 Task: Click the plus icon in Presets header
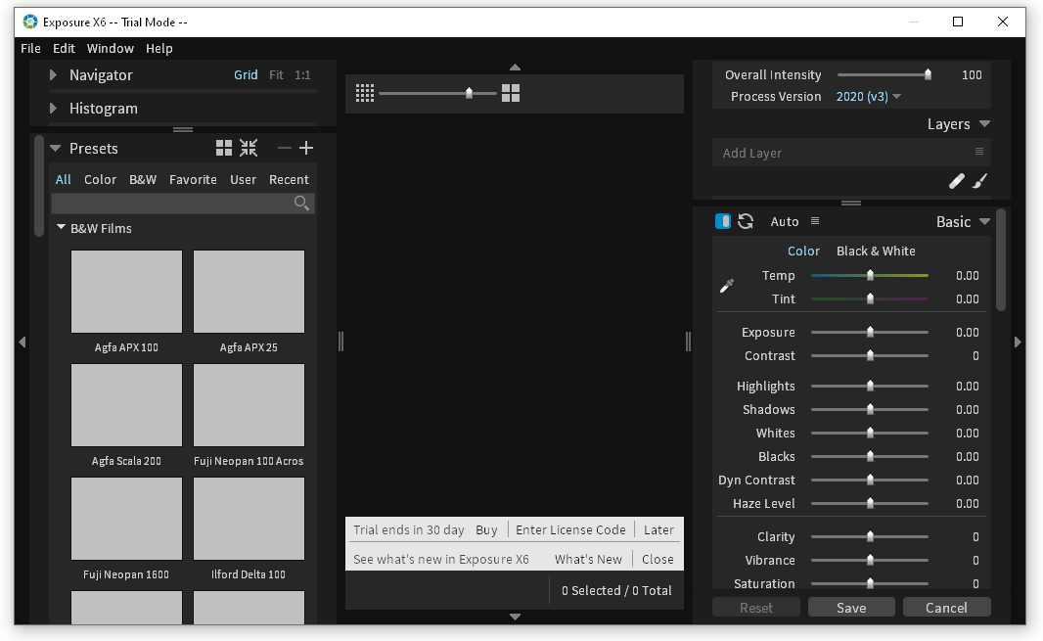tap(306, 148)
